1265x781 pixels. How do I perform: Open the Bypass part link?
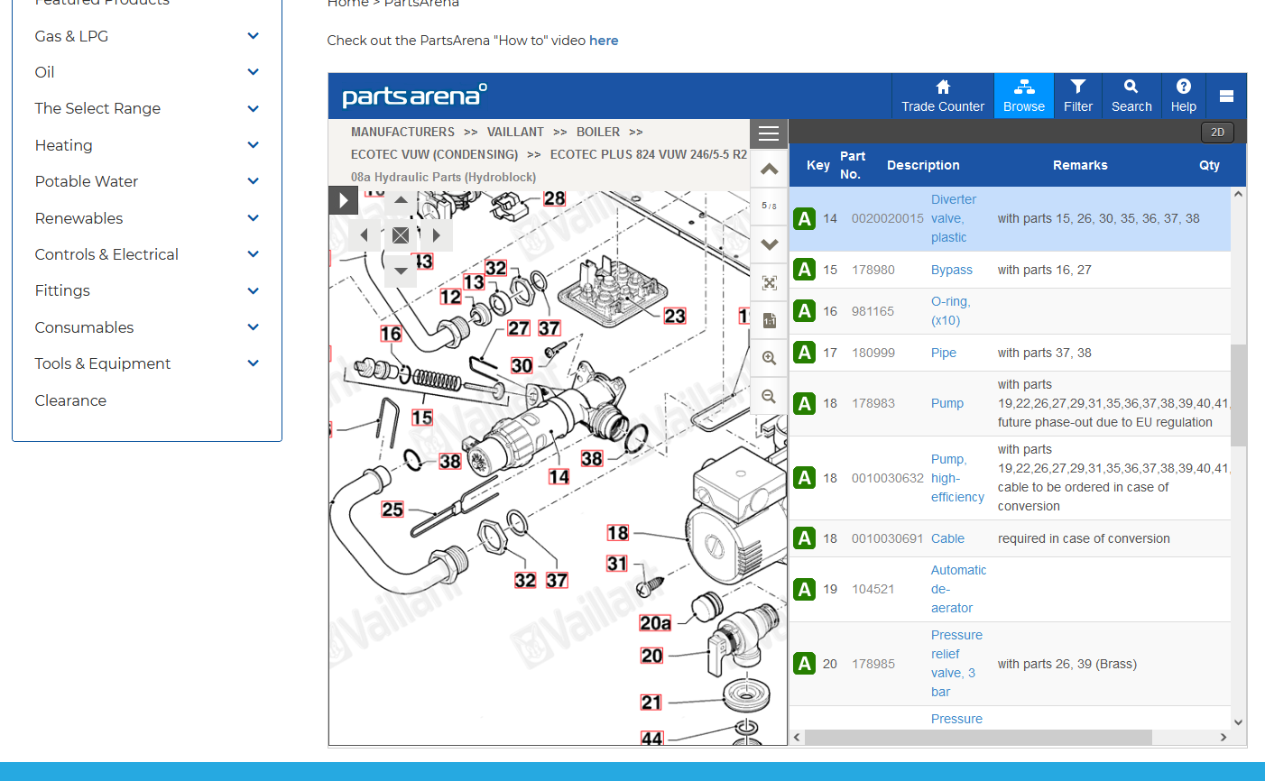(x=952, y=270)
